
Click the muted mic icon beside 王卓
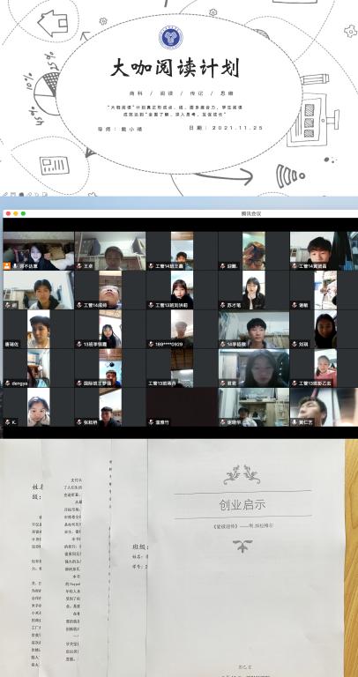pyautogui.click(x=79, y=266)
